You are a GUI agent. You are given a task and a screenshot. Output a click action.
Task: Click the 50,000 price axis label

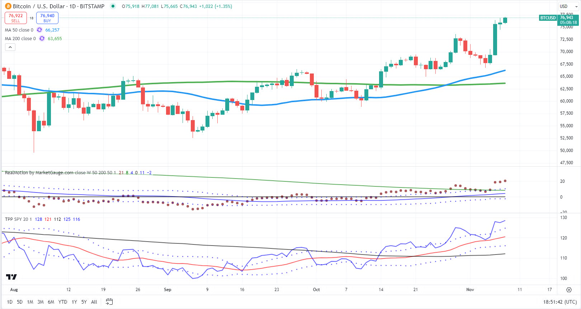[567, 150]
